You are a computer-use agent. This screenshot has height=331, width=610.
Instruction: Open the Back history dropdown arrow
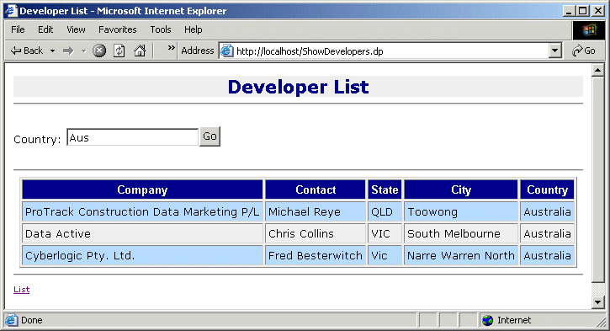click(52, 51)
